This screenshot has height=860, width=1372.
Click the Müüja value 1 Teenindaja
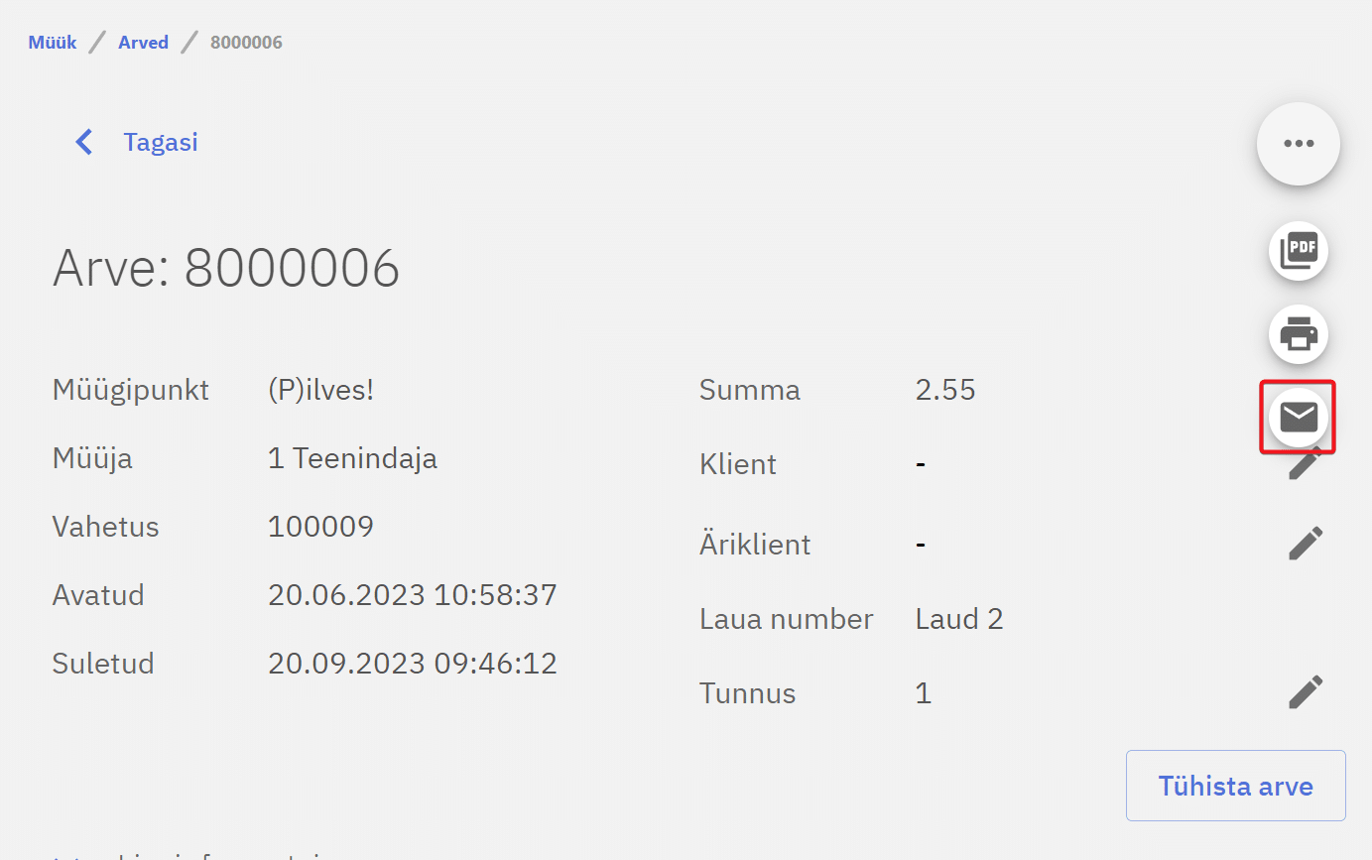click(x=352, y=458)
